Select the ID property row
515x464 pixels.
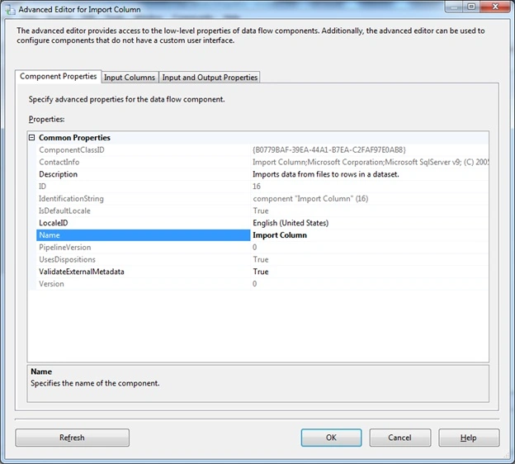click(144, 187)
